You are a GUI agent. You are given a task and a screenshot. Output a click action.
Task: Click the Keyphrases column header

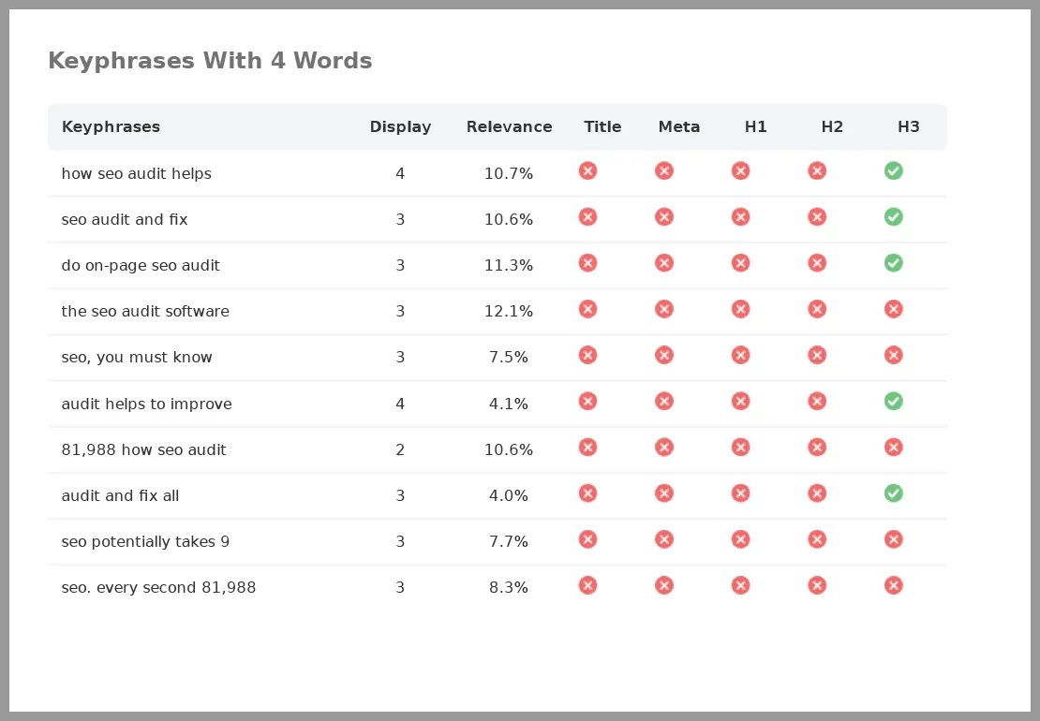(111, 126)
